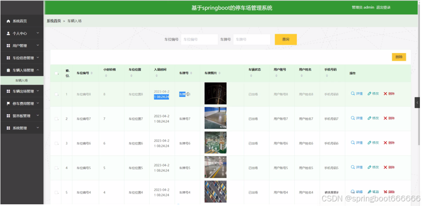Expand the 车位信息管理 sidebar menu

[22, 58]
